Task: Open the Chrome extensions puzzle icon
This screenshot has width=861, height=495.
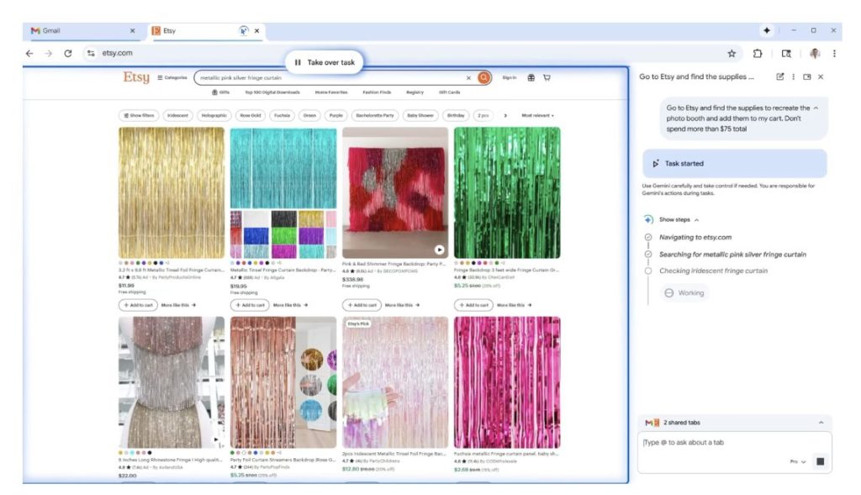Action: point(757,53)
